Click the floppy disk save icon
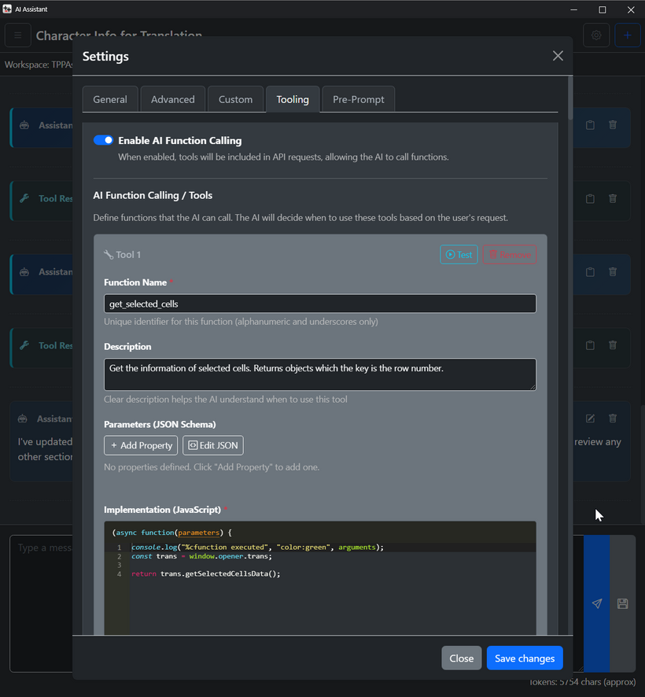This screenshot has height=697, width=645. pyautogui.click(x=622, y=603)
